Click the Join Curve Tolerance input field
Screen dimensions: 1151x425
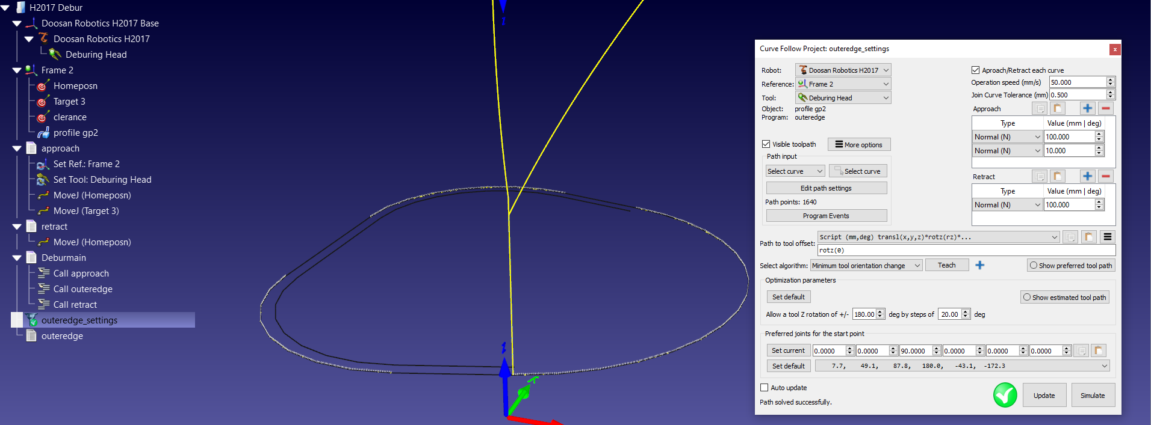1078,95
